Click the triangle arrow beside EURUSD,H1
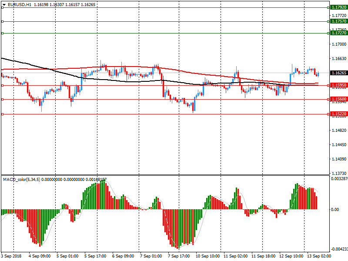Image resolution: width=348 pixels, height=261 pixels. coord(4,4)
